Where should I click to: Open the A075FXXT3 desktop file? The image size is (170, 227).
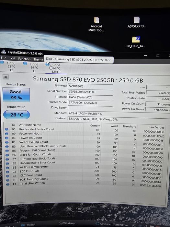click(136, 22)
